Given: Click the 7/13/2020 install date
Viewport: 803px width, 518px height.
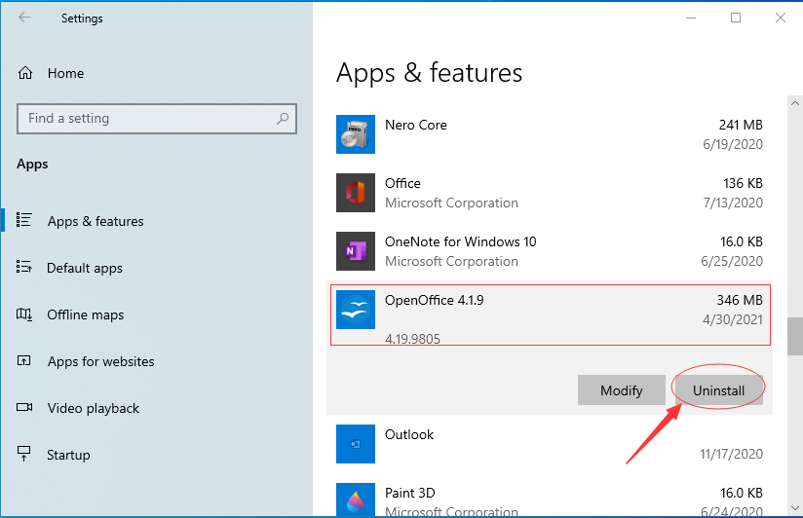Looking at the screenshot, I should pos(733,203).
